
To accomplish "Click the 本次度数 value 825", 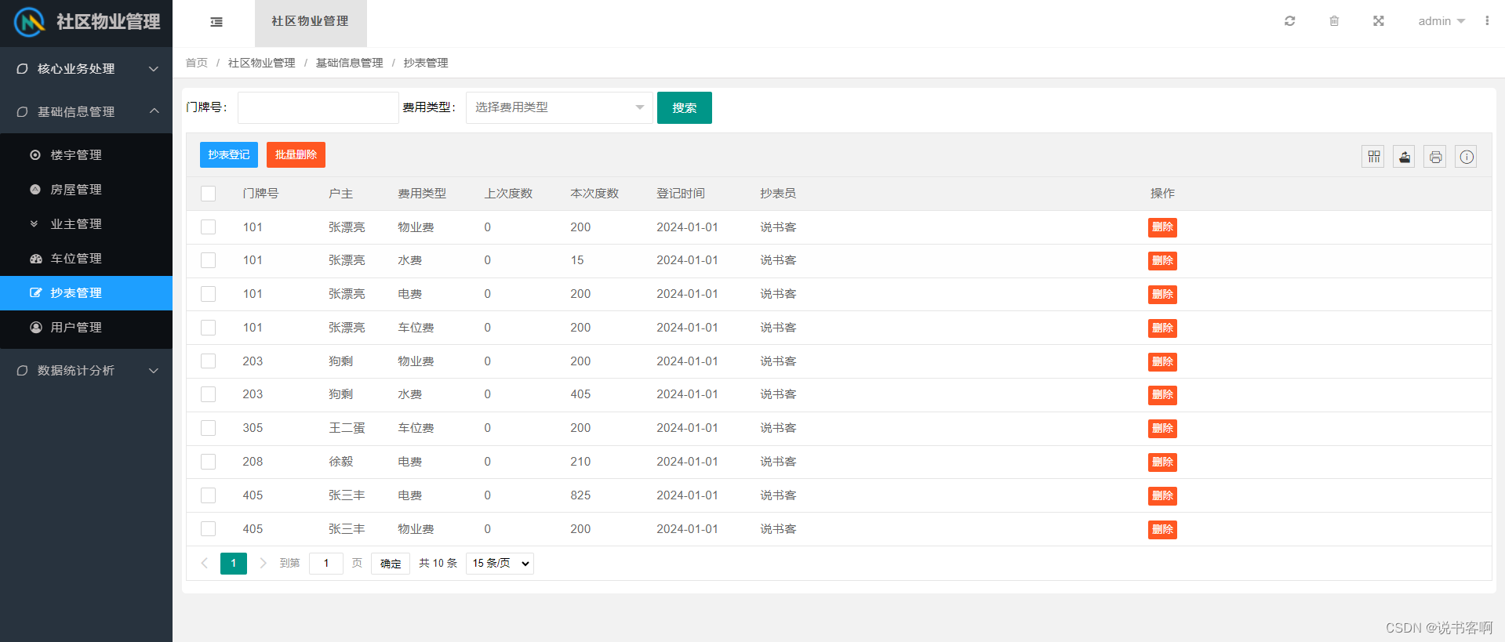I will (580, 495).
